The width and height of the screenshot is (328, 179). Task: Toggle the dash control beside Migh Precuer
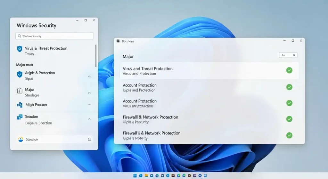tap(89, 105)
